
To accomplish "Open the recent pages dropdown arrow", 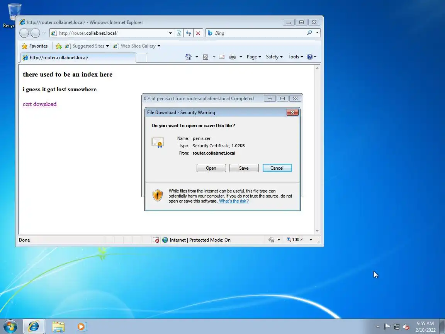I will pyautogui.click(x=44, y=33).
